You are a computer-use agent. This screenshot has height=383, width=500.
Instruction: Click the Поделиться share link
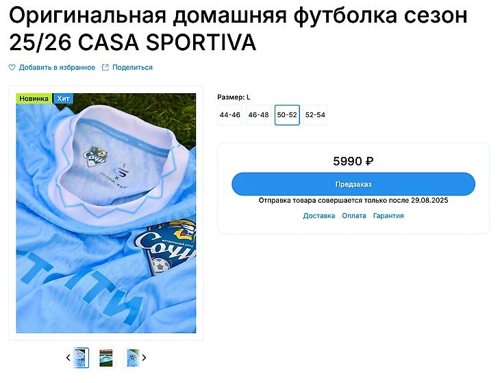(132, 67)
